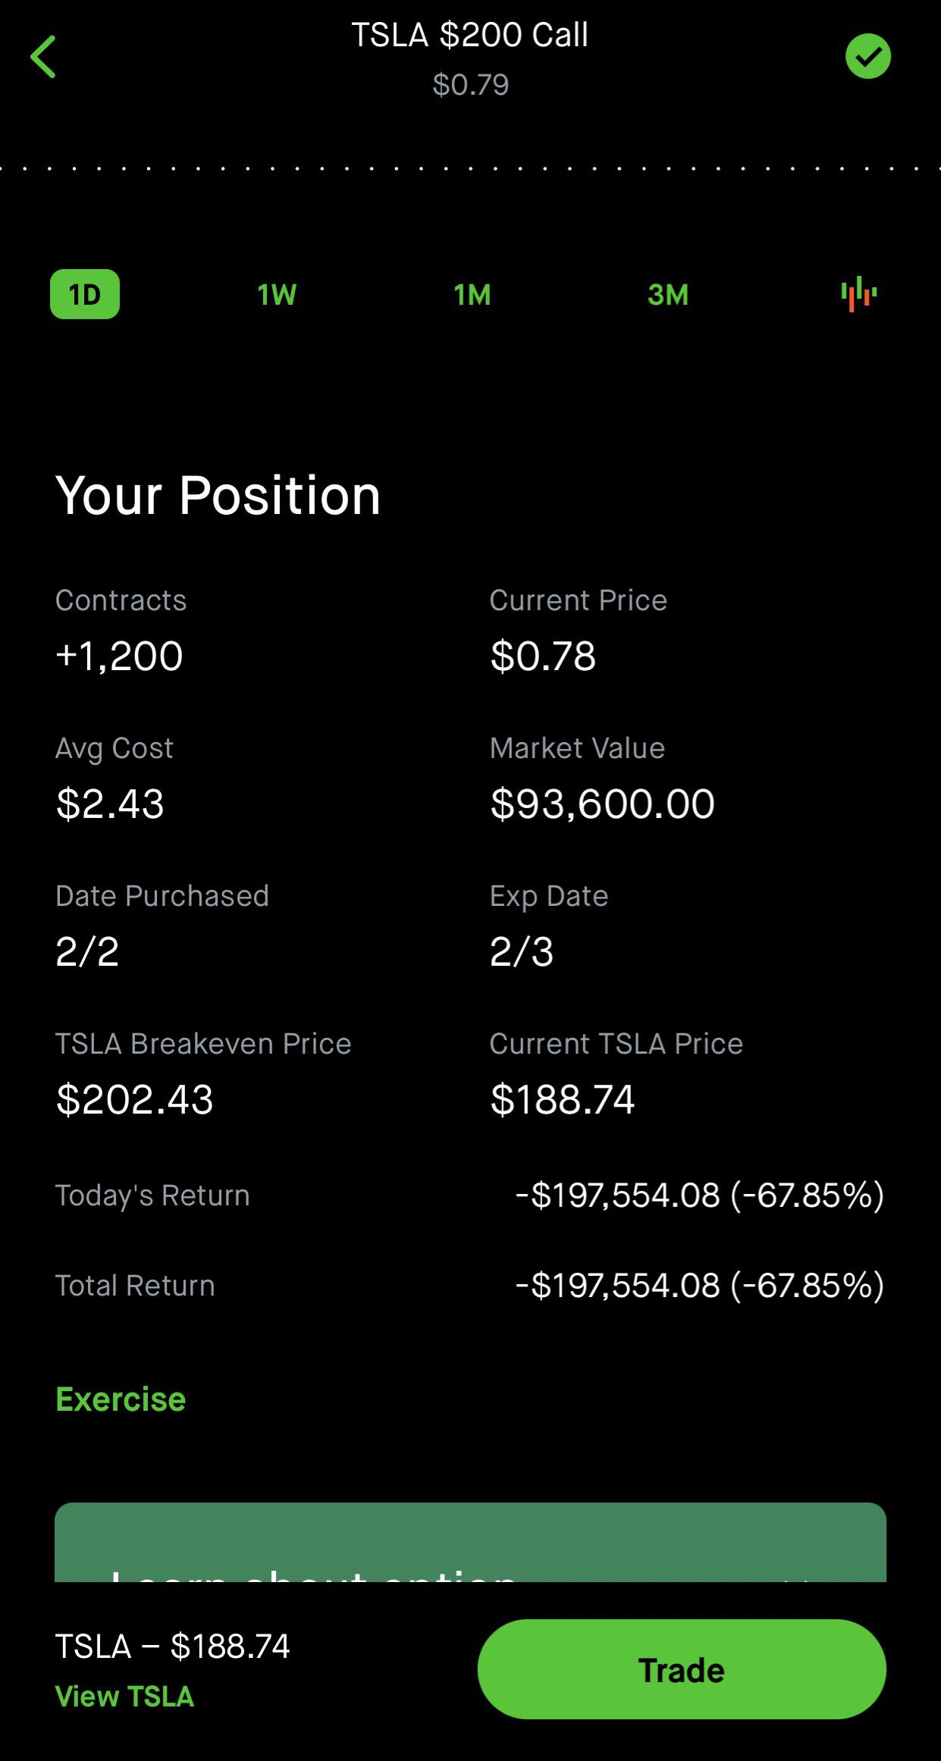This screenshot has width=941, height=1761.
Task: Tap the green checkmark circle icon
Action: (x=867, y=56)
